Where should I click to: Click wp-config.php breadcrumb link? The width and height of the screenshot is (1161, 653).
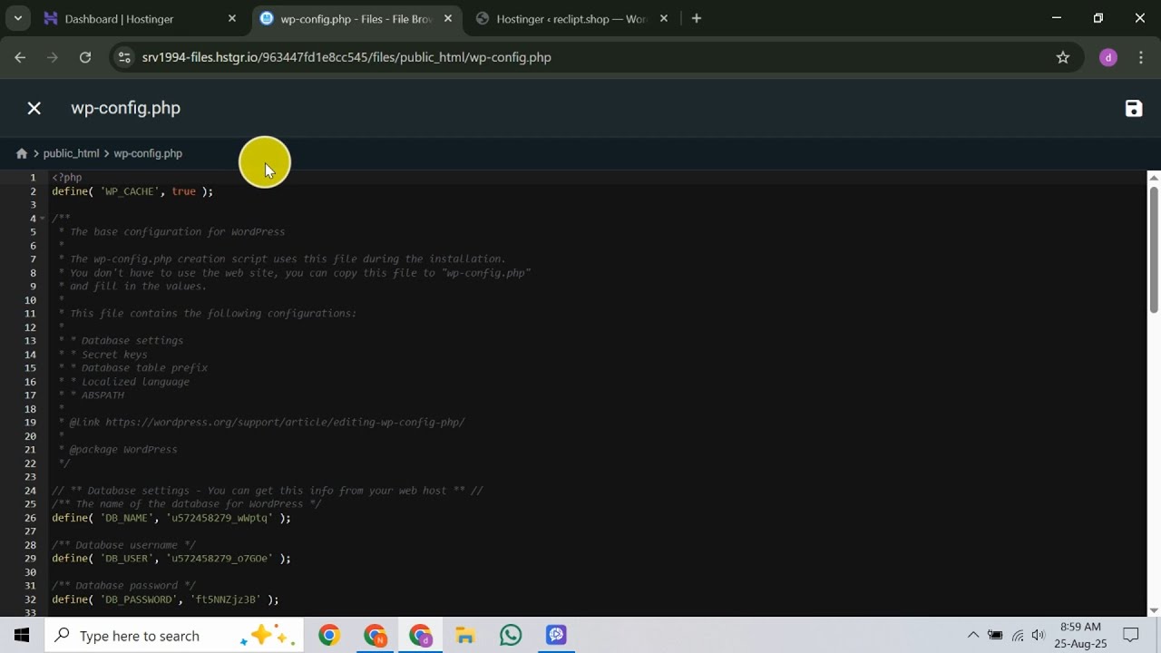coord(148,153)
